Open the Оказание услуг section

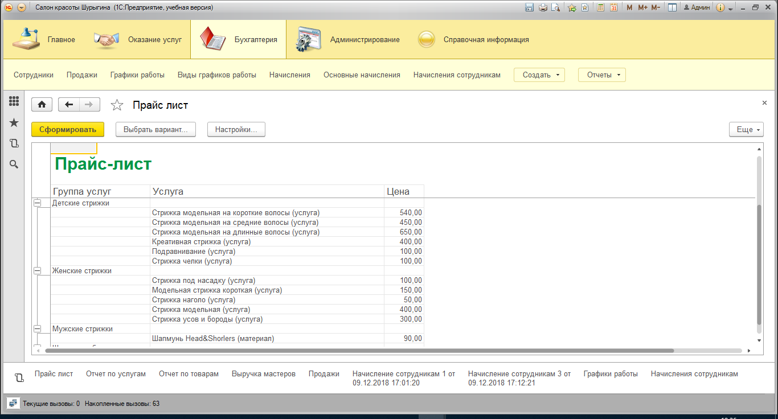tap(137, 40)
